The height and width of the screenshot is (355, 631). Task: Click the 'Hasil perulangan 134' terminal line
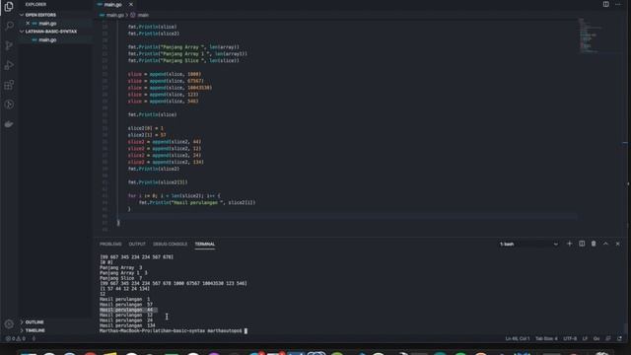(127, 325)
